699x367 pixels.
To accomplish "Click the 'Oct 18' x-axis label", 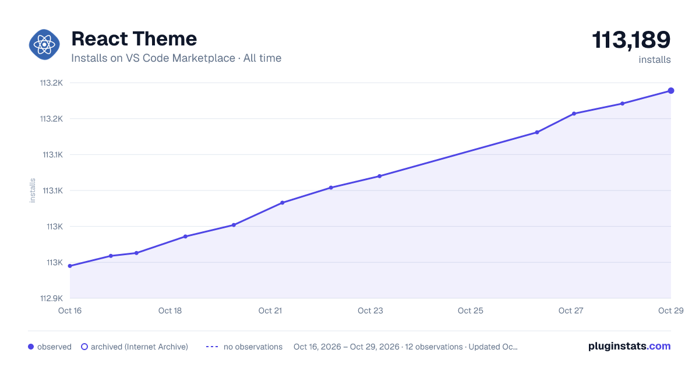I will pos(170,310).
